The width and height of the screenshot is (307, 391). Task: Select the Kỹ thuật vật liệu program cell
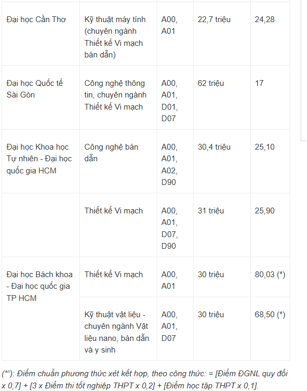[118, 329]
